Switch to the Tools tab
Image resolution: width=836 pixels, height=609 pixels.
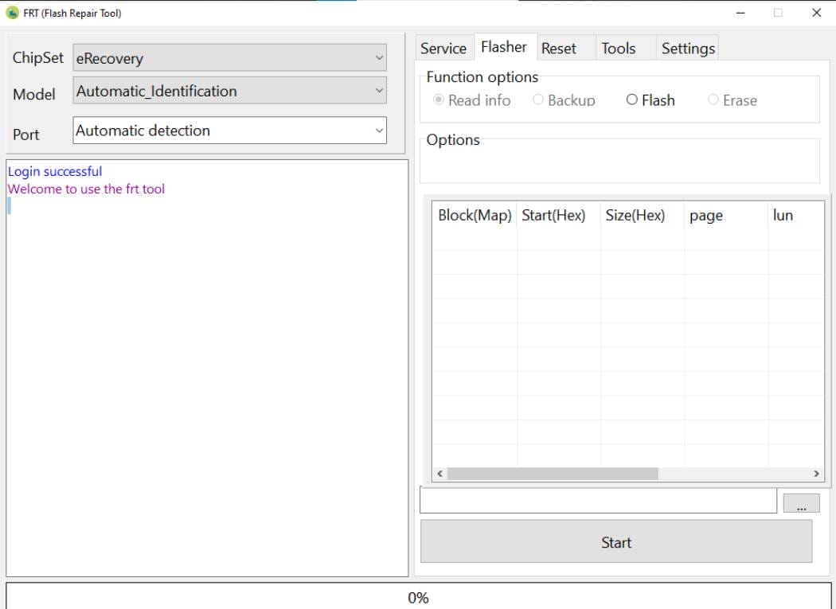619,48
